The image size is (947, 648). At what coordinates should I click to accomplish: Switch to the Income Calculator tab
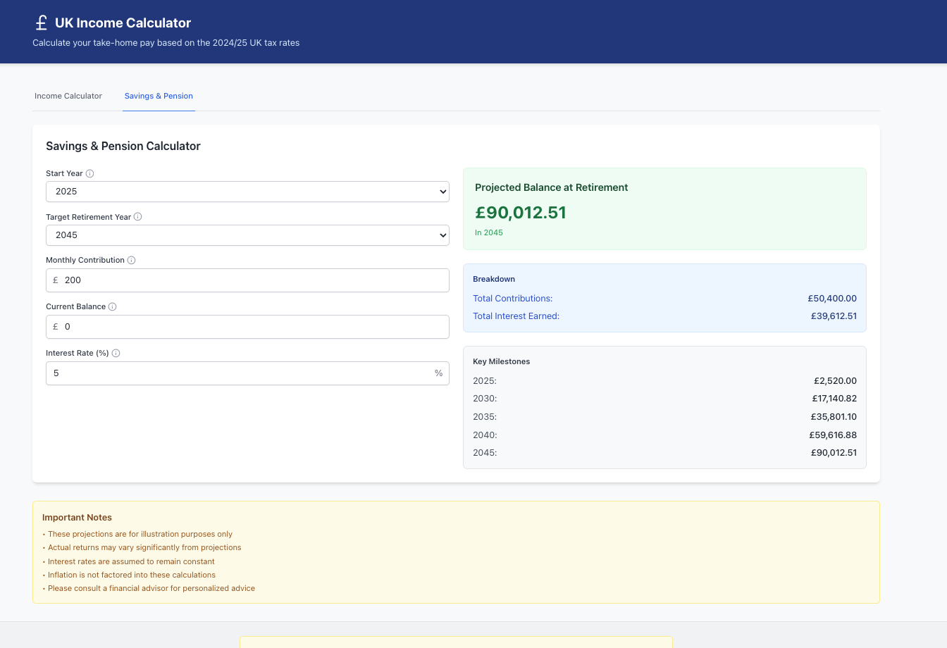pyautogui.click(x=68, y=96)
